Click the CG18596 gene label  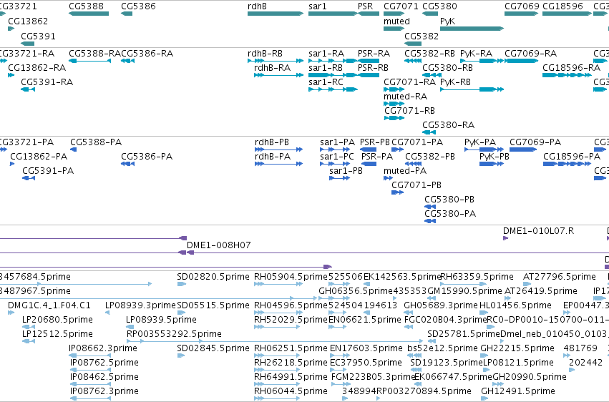[562, 6]
